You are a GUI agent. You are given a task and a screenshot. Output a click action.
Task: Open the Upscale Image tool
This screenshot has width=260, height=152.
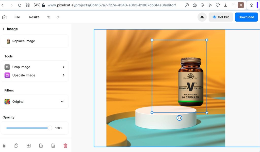coord(35,75)
